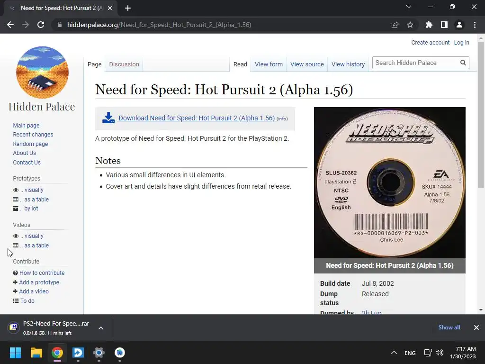The height and width of the screenshot is (364, 485).
Task: Click the page vertical scrollbar
Action: (481, 115)
